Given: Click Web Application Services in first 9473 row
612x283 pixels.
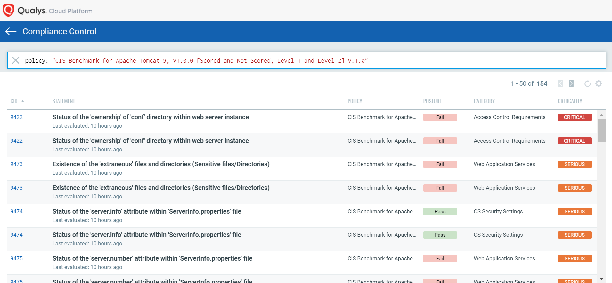Looking at the screenshot, I should pos(504,164).
